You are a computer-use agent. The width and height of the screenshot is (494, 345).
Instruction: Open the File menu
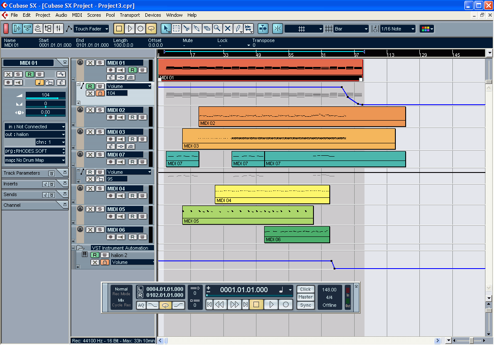(x=14, y=15)
